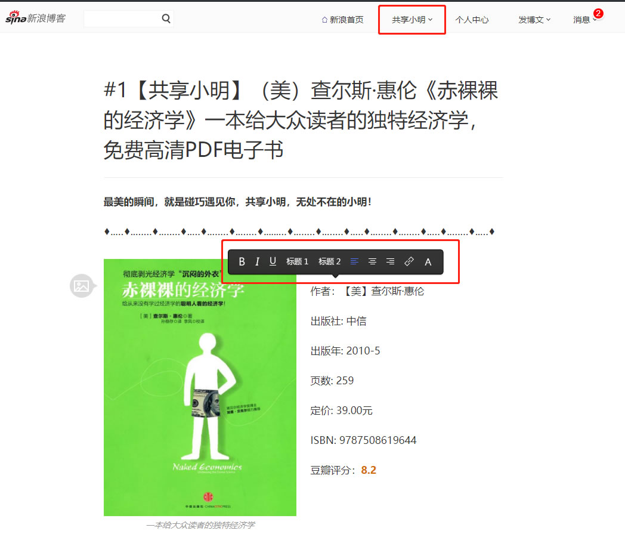The image size is (625, 537).
Task: Click the search magnifier icon
Action: click(x=166, y=18)
